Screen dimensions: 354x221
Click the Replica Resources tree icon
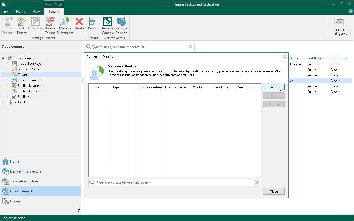(x=14, y=86)
